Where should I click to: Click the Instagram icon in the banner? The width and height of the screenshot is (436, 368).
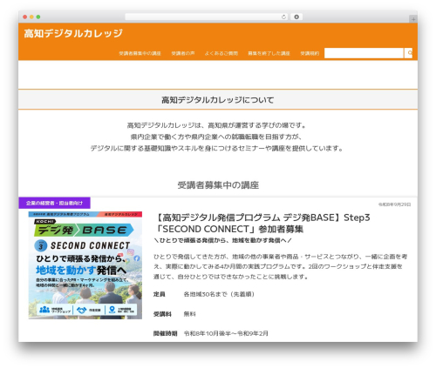[131, 252]
